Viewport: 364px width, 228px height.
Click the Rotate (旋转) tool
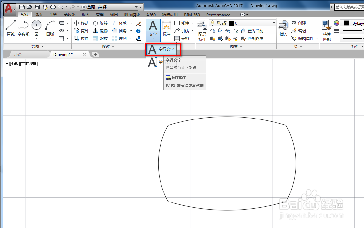[x=100, y=23]
